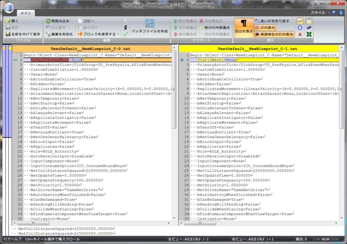The image size is (347, 244).
Task: Click 元に戻す undo button
Action: (x=56, y=27)
